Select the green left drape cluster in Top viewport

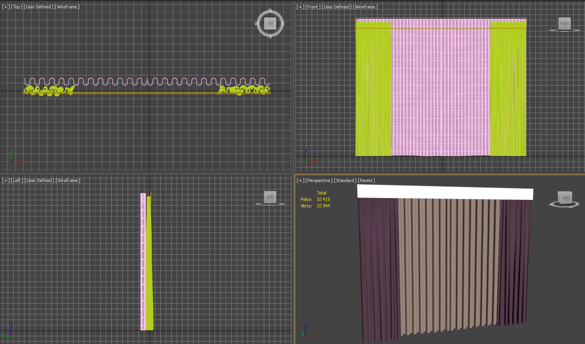[x=49, y=90]
